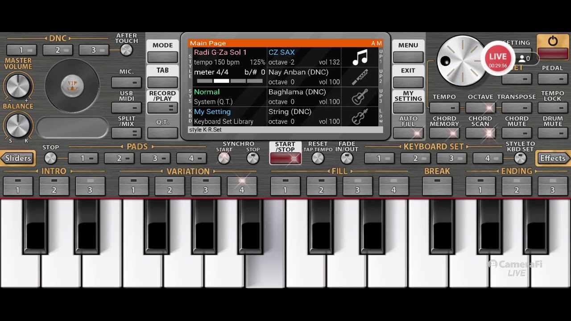Click the Start/Stop button
Screen dimensions: 571x321
pyautogui.click(x=285, y=158)
